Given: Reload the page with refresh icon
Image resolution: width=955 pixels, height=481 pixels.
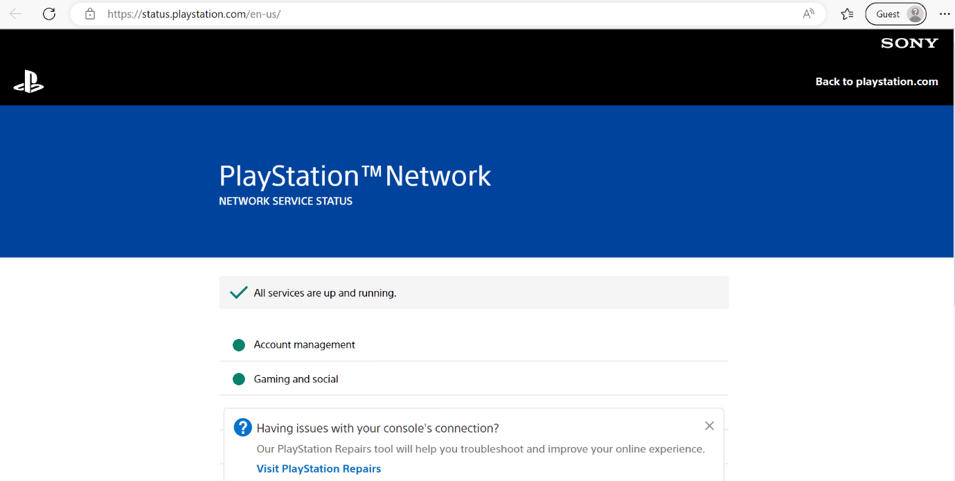Looking at the screenshot, I should click(48, 13).
